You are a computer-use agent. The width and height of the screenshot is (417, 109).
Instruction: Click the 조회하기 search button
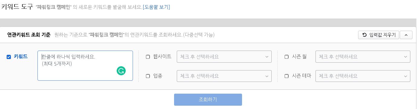(208, 100)
